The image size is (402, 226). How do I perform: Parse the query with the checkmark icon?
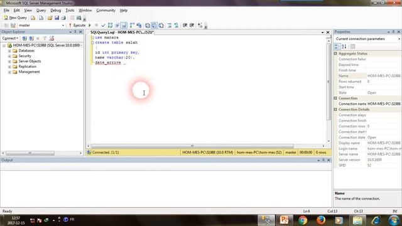click(103, 25)
